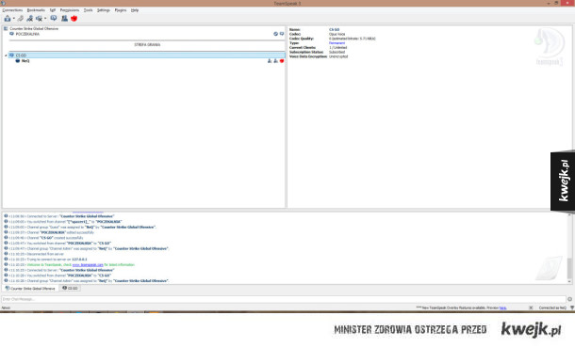This screenshot has height=347, width=575.
Task: Open the dropdown arrow beside Connect icon
Action: tap(14, 19)
